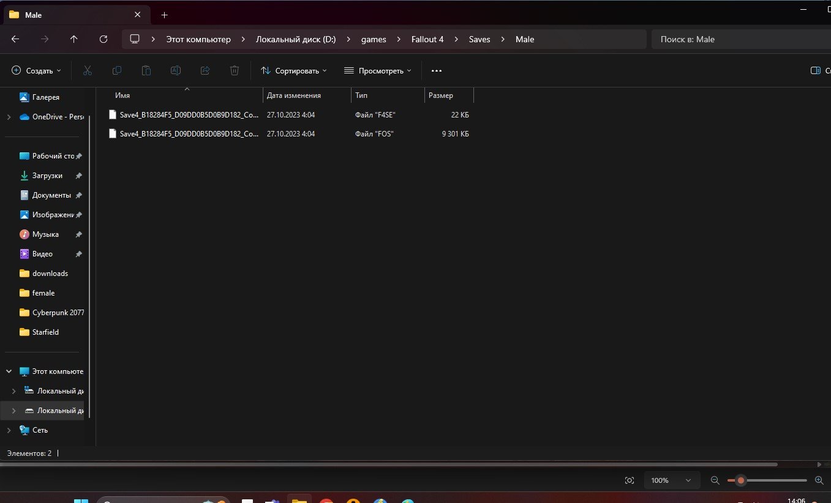Image resolution: width=831 pixels, height=503 pixels.
Task: Open the Создать new item menu
Action: coord(37,71)
